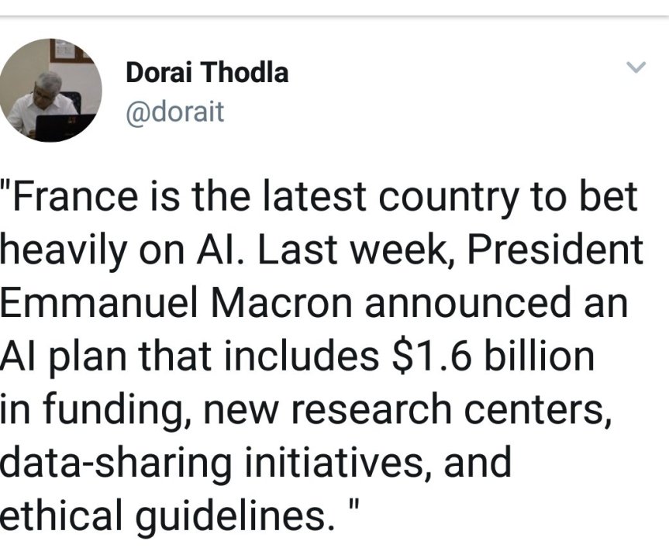Click "Emmanuel Macron" in the tweet text
Viewport: 669px width, 548px height.
[x=177, y=302]
